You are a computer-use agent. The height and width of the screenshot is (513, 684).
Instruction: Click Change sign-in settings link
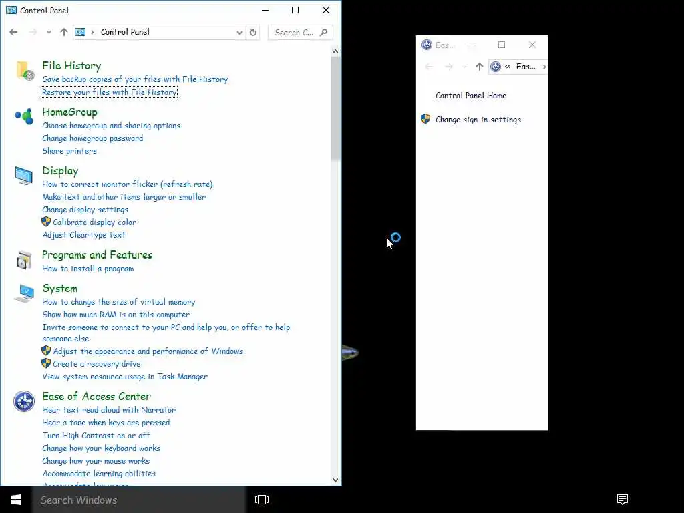(x=478, y=120)
